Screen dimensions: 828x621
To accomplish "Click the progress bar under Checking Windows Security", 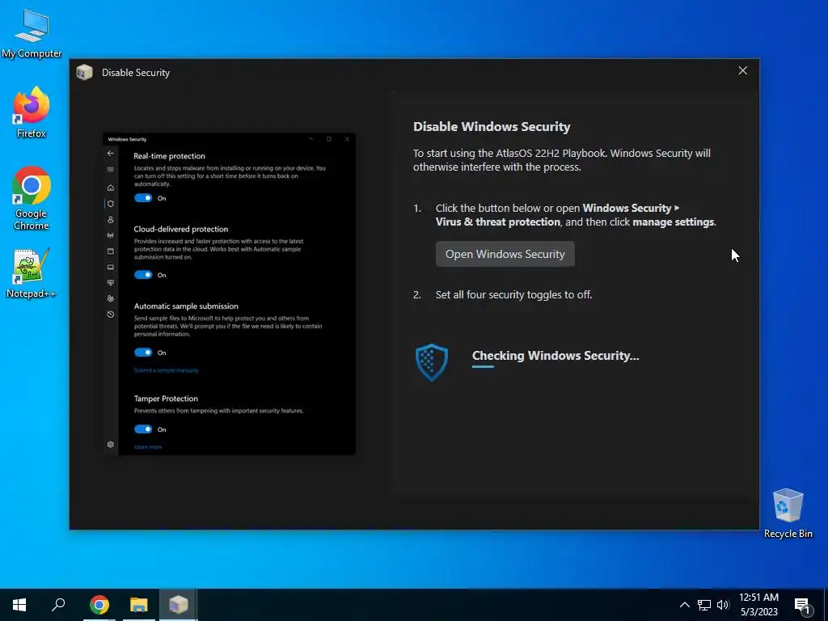I will click(484, 366).
